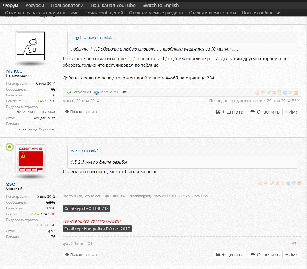Click thumbs-up rating icon on макcс's post

click(257, 93)
